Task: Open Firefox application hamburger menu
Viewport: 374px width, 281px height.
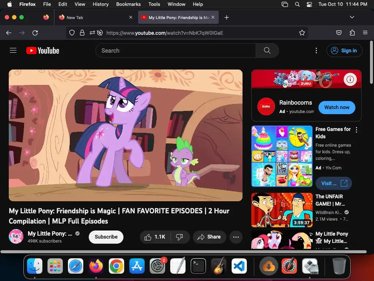Action: pyautogui.click(x=365, y=33)
